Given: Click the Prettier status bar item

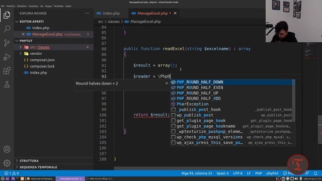Looking at the screenshot, I should pos(288,173).
